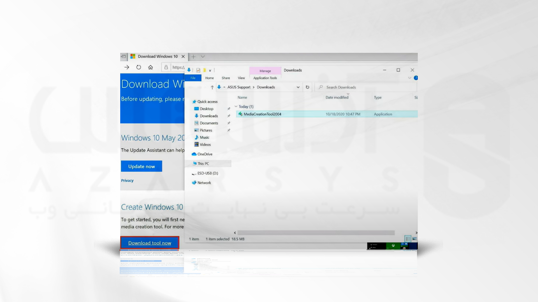Image resolution: width=538 pixels, height=302 pixels.
Task: Navigate up one folder level
Action: point(212,87)
